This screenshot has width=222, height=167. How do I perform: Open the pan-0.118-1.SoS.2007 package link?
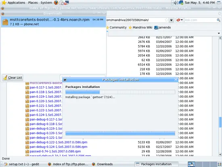(46, 92)
